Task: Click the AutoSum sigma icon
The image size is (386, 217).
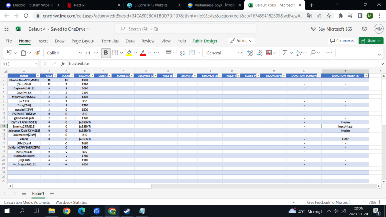Action: click(285, 53)
